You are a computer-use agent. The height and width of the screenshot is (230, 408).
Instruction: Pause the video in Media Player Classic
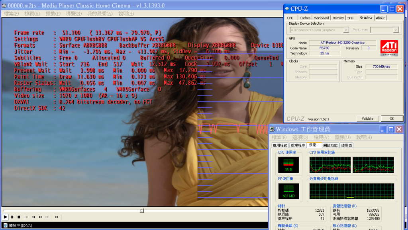click(x=12, y=217)
